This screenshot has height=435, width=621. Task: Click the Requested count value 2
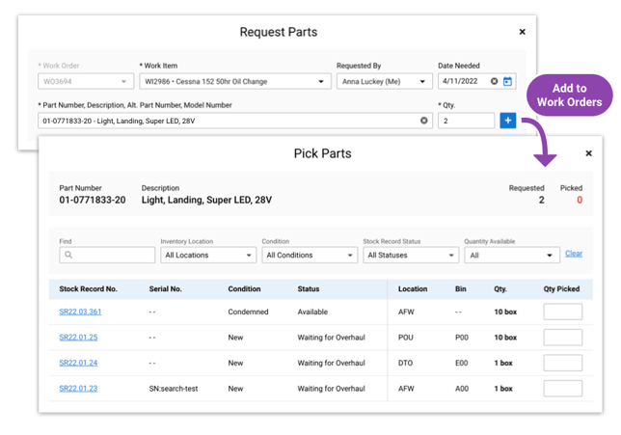coord(541,200)
